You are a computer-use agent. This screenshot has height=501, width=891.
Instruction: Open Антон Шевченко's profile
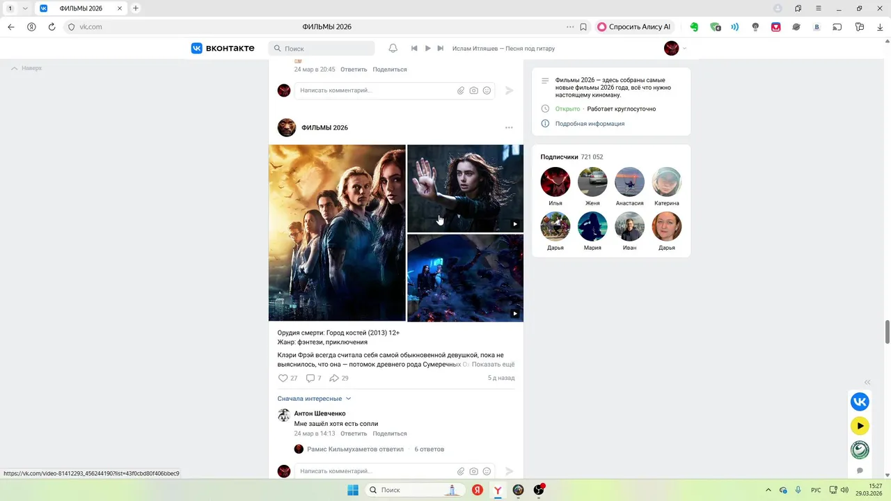pyautogui.click(x=320, y=413)
